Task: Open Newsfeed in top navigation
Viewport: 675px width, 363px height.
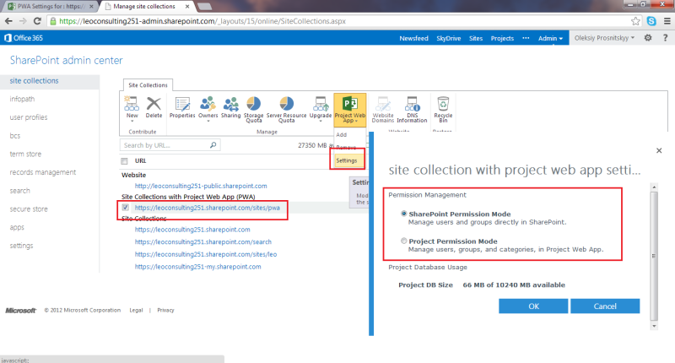Action: (x=413, y=38)
